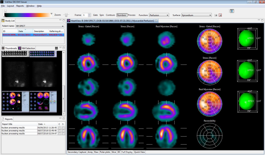Click the Reports panel document icon
Image resolution: width=265 pixels, height=155 pixels.
[x=3, y=119]
